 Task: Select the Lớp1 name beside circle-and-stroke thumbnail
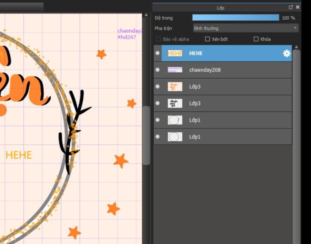point(195,120)
